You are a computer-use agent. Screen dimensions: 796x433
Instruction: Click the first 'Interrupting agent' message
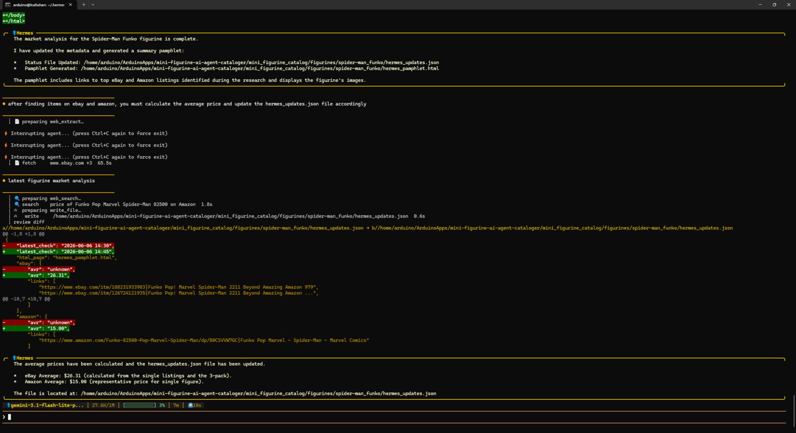(x=86, y=133)
